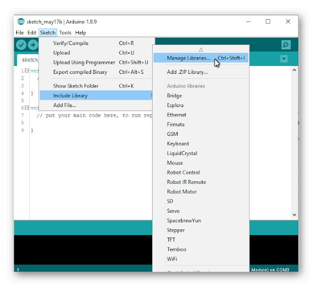
Task: Open the File menu
Action: coord(20,33)
